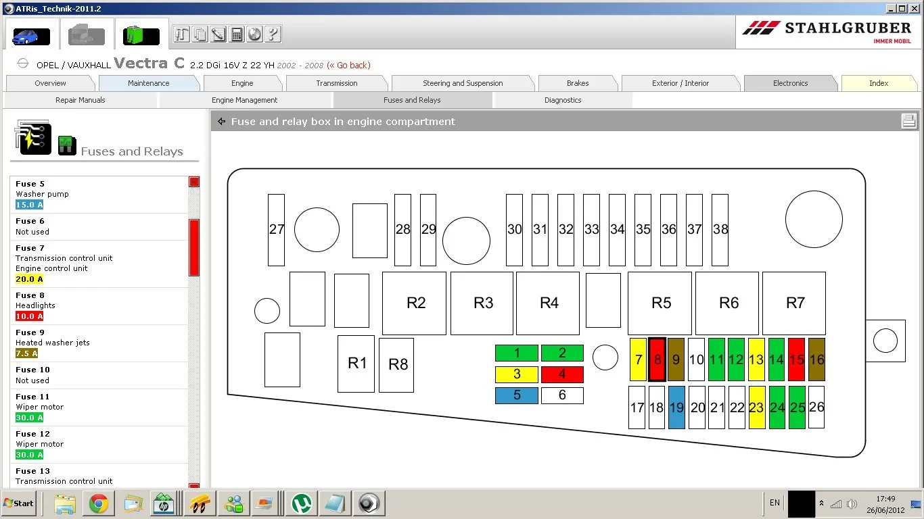Image resolution: width=924 pixels, height=519 pixels.
Task: Click yellow fuse 3 in the diagram
Action: click(517, 374)
